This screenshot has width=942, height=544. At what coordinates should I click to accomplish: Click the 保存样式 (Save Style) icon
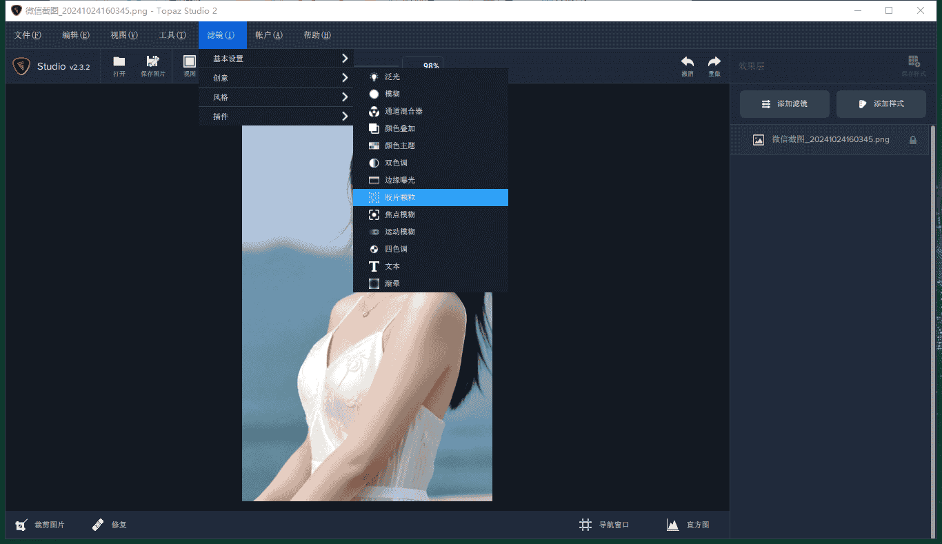[x=914, y=62]
